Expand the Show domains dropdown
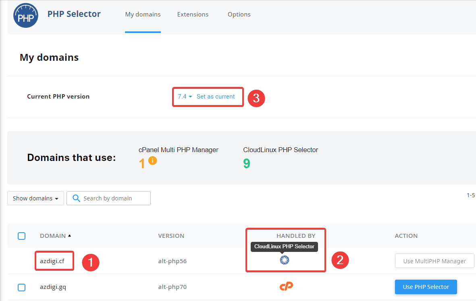 click(35, 198)
